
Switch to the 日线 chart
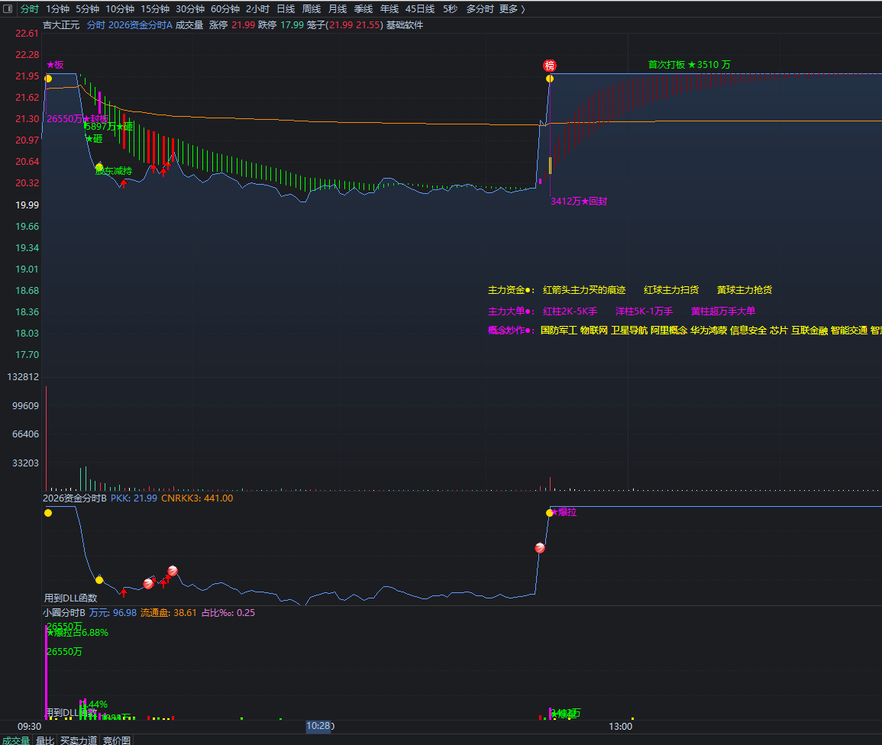tap(286, 9)
